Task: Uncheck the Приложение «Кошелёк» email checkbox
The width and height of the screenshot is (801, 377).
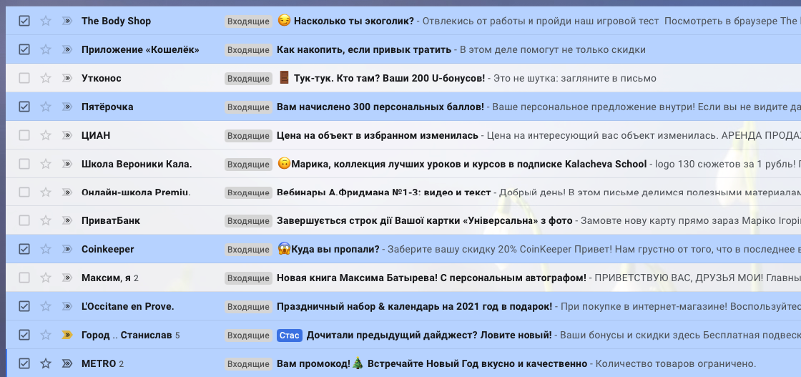Action: 24,49
